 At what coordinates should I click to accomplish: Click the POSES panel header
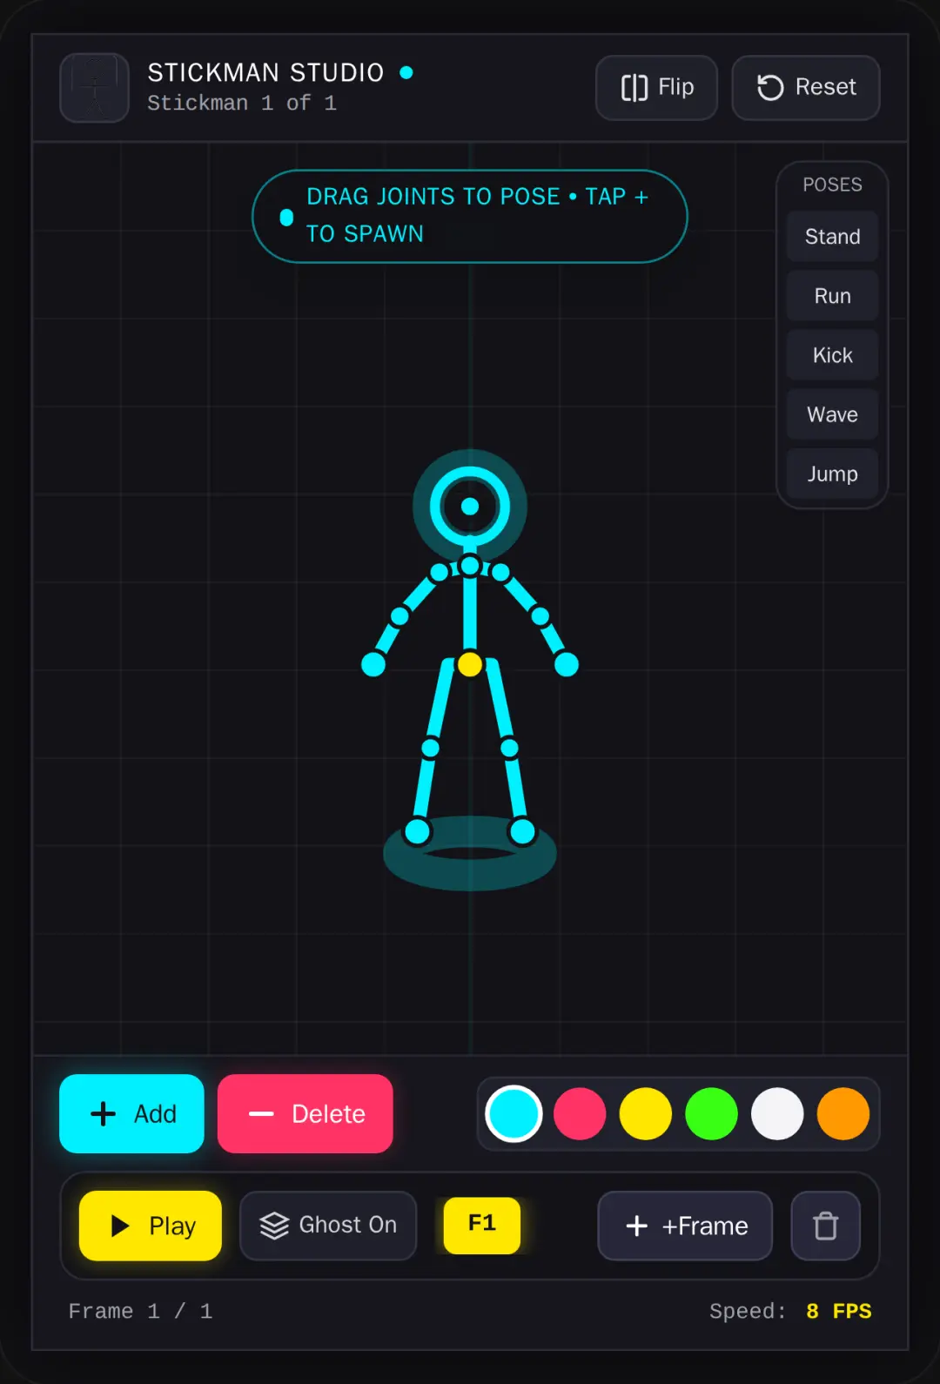click(832, 185)
